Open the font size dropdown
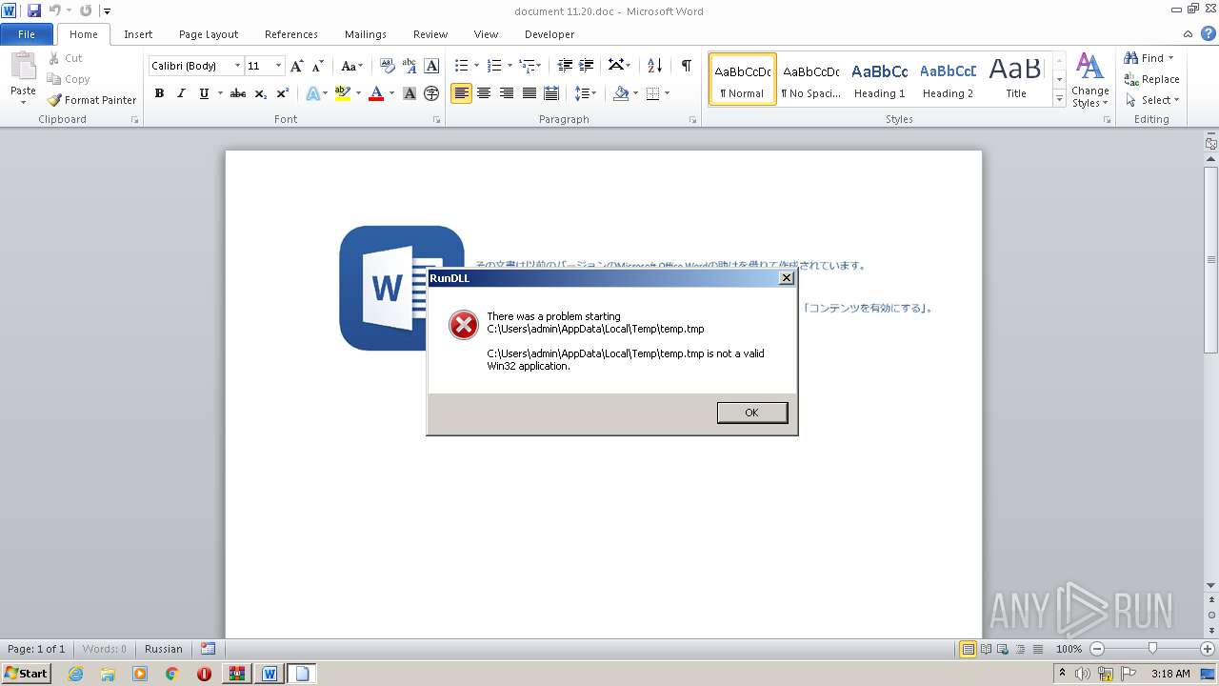Screen dimensions: 1219x686 [278, 66]
